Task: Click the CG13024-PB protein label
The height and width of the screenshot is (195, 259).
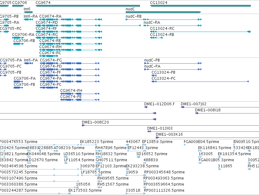Action: pos(163,72)
